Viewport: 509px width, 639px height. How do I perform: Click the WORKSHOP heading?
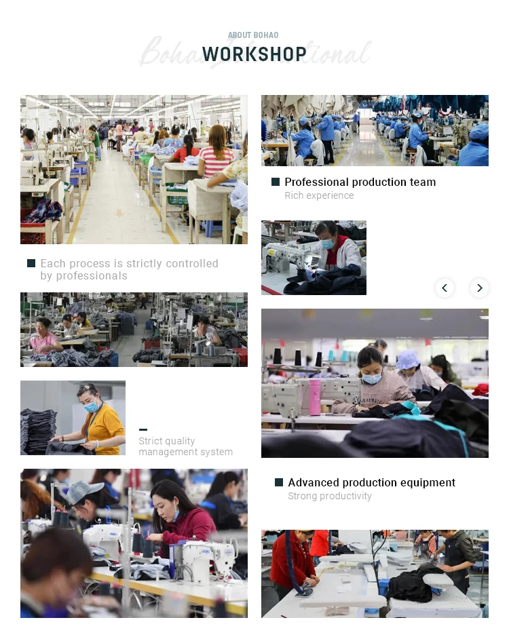(254, 54)
